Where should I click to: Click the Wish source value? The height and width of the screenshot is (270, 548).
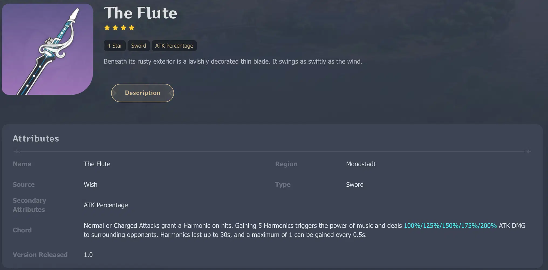pyautogui.click(x=90, y=184)
